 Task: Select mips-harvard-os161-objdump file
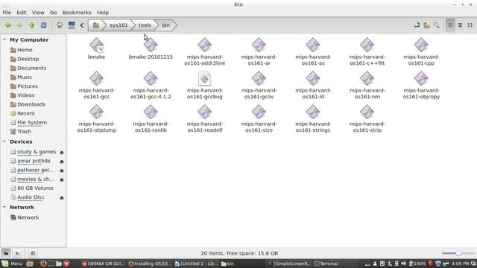(x=96, y=112)
